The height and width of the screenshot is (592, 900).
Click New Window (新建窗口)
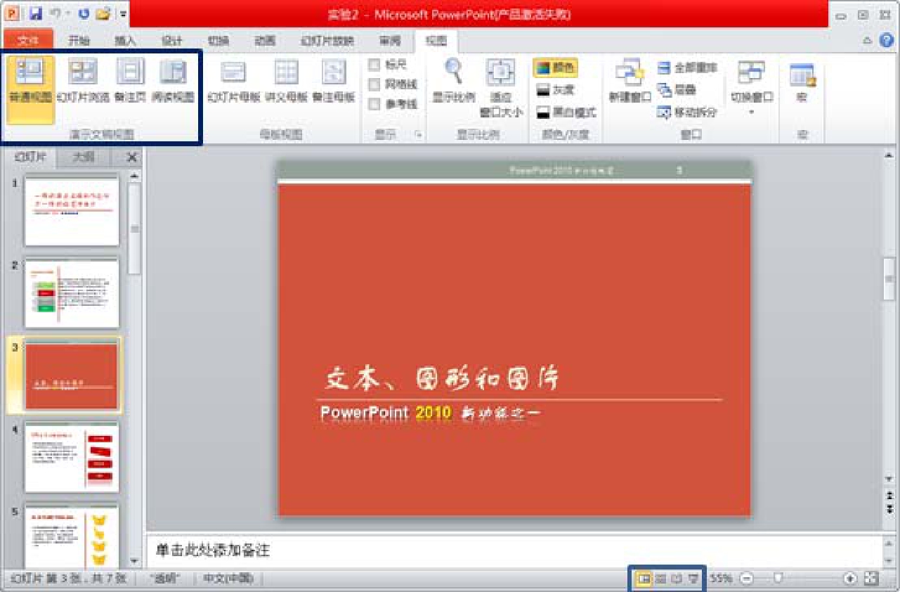point(630,82)
